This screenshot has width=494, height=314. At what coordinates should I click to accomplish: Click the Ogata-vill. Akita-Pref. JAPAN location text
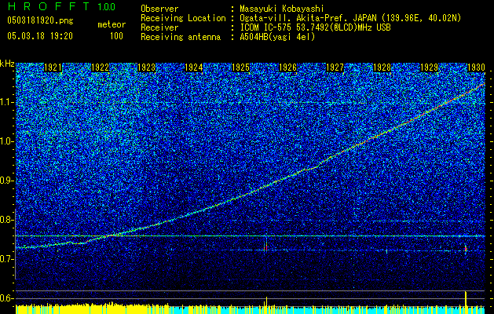coord(350,18)
